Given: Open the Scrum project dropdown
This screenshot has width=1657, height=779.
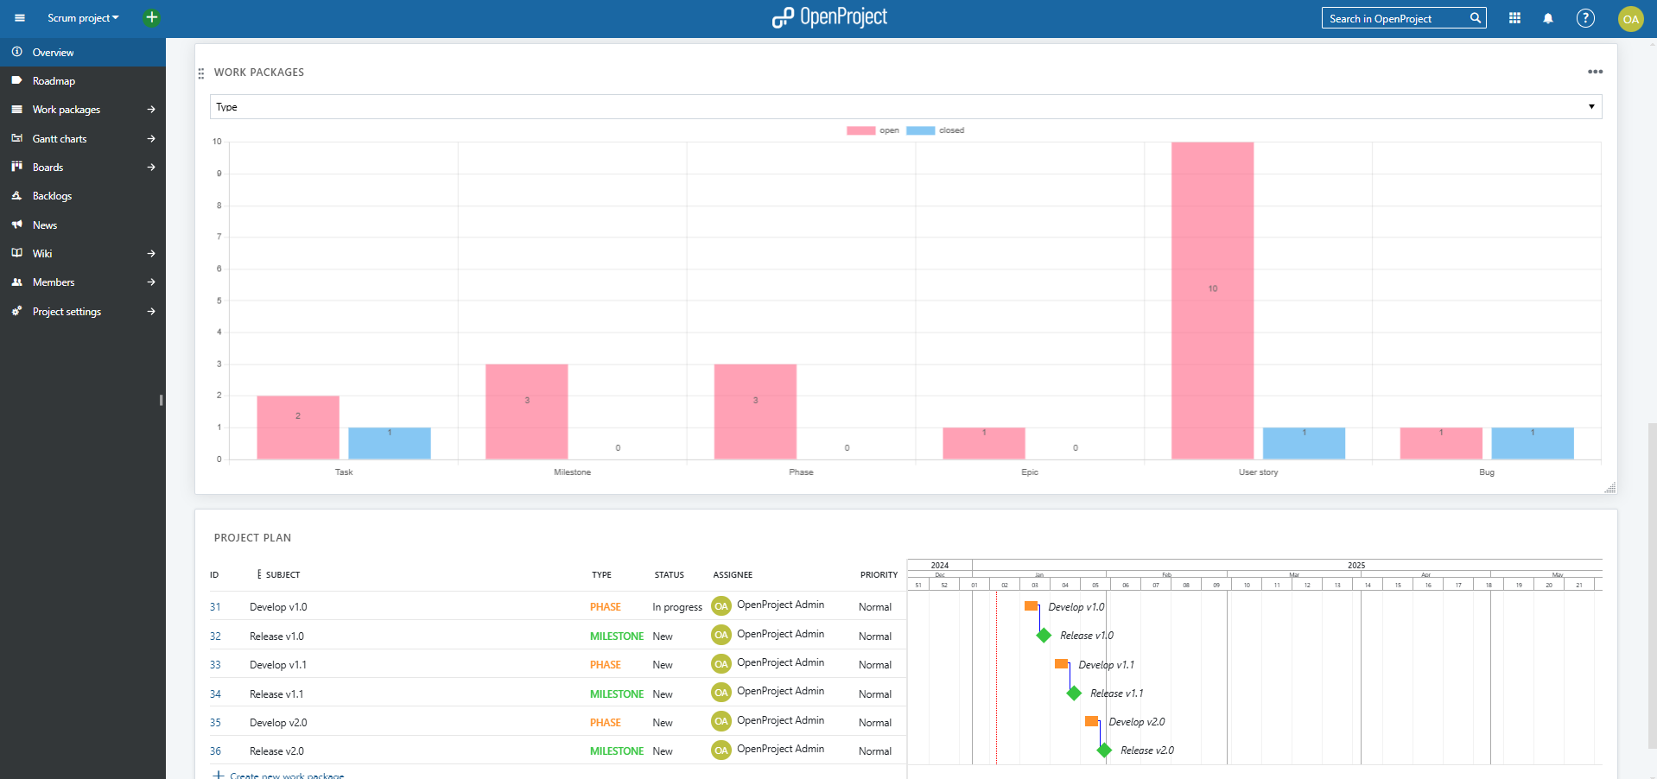Looking at the screenshot, I should point(82,17).
